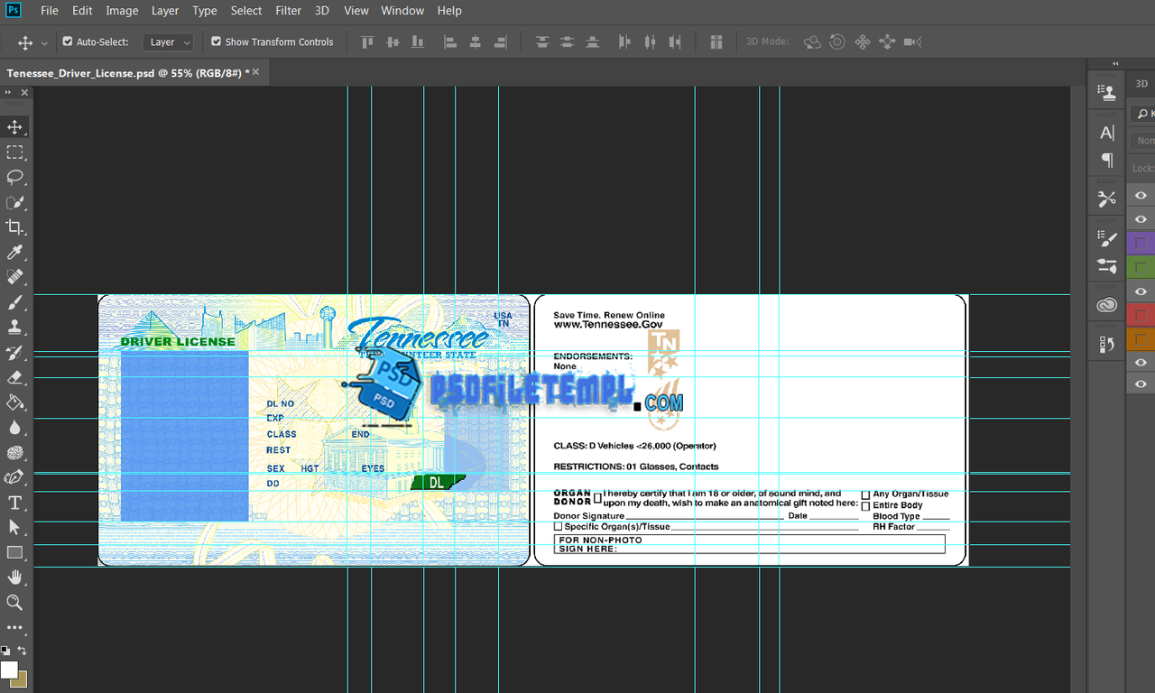Click the Auto-Align Layers icon
The image size is (1155, 693).
point(716,42)
